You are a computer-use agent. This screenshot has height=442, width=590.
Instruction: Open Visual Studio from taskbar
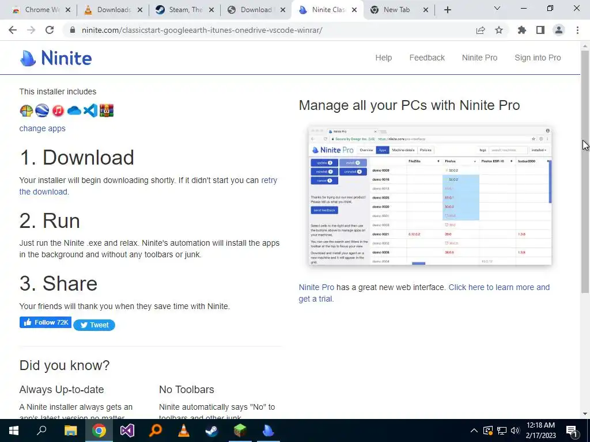127,430
